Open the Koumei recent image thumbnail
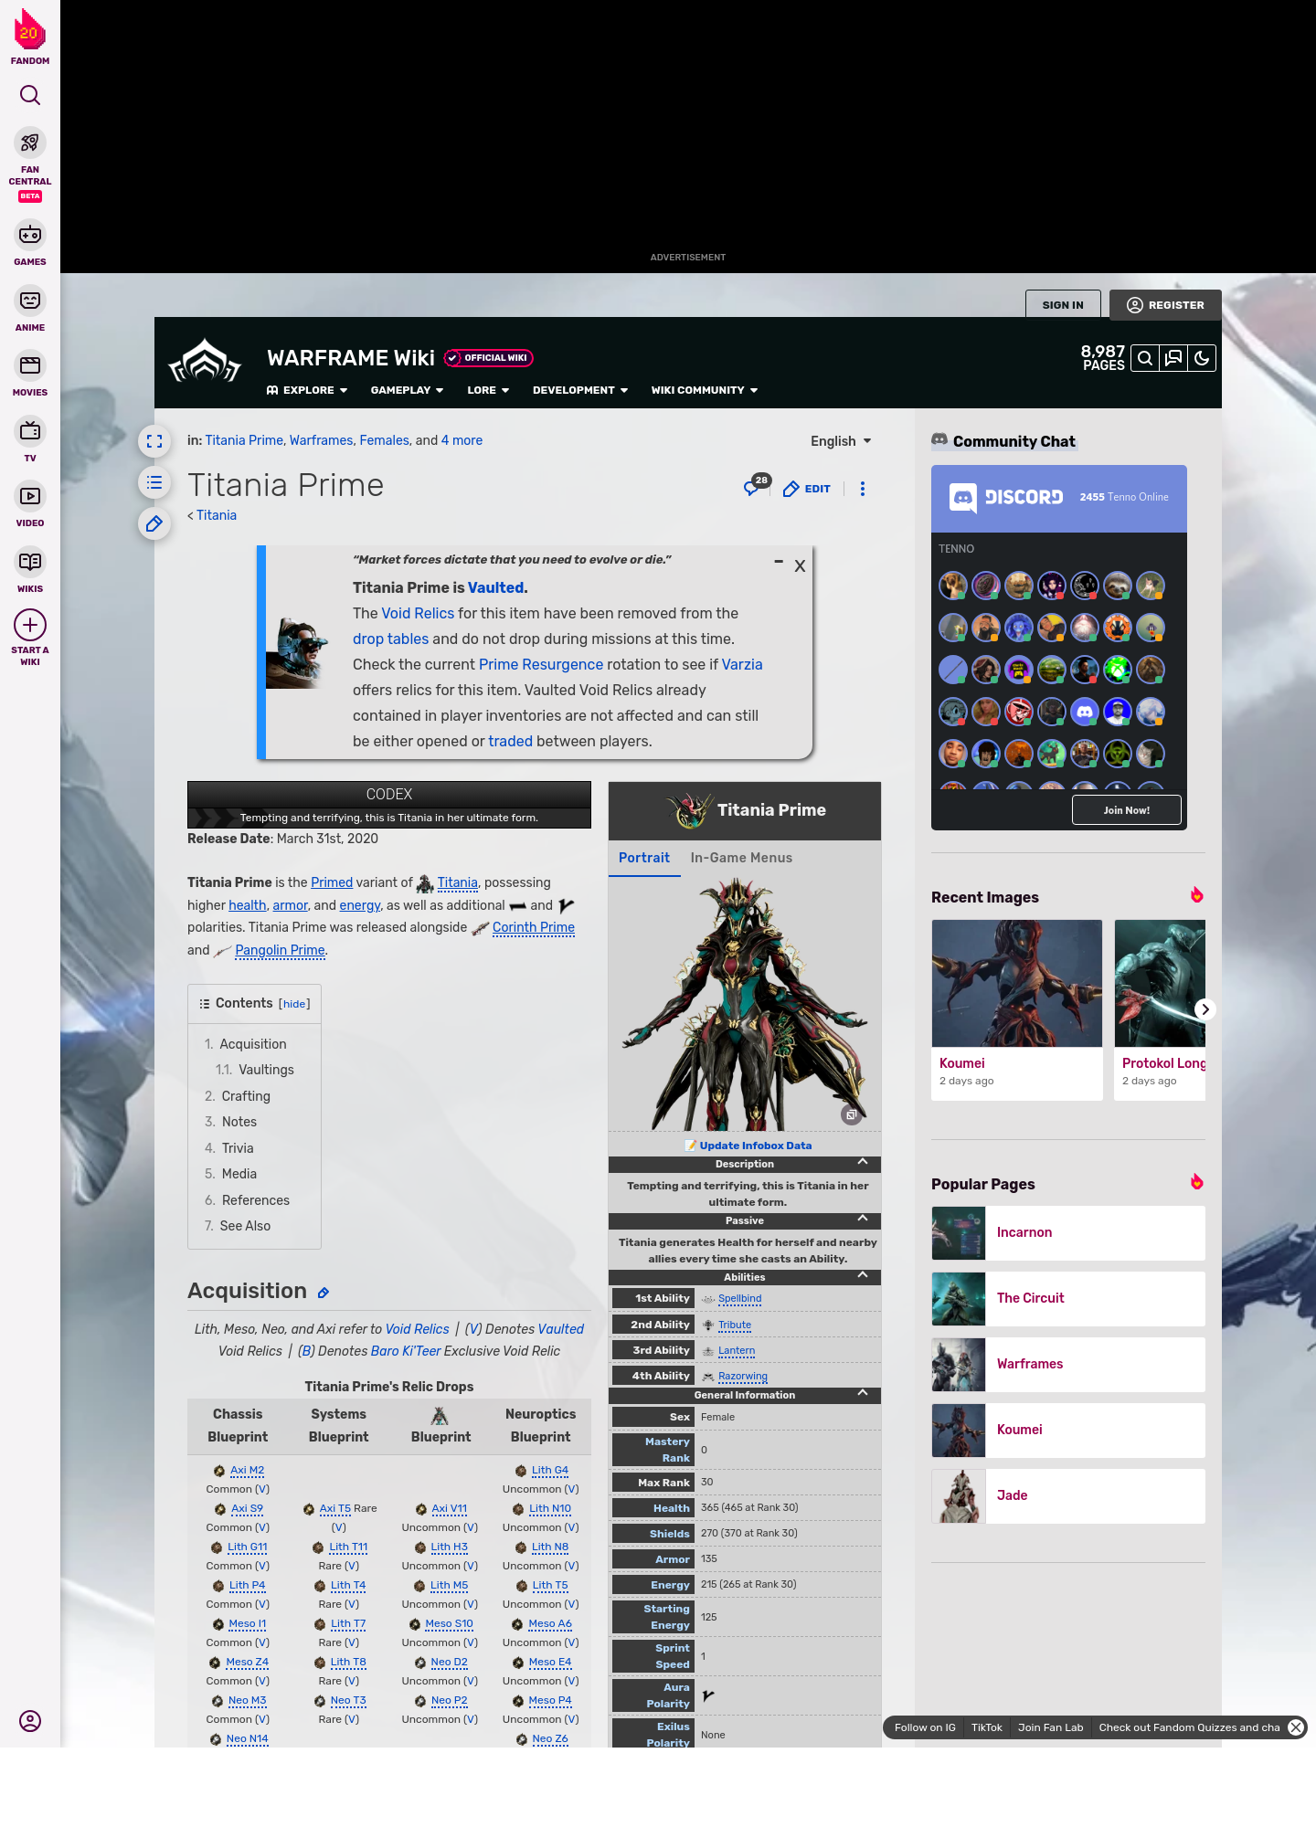 click(1017, 983)
